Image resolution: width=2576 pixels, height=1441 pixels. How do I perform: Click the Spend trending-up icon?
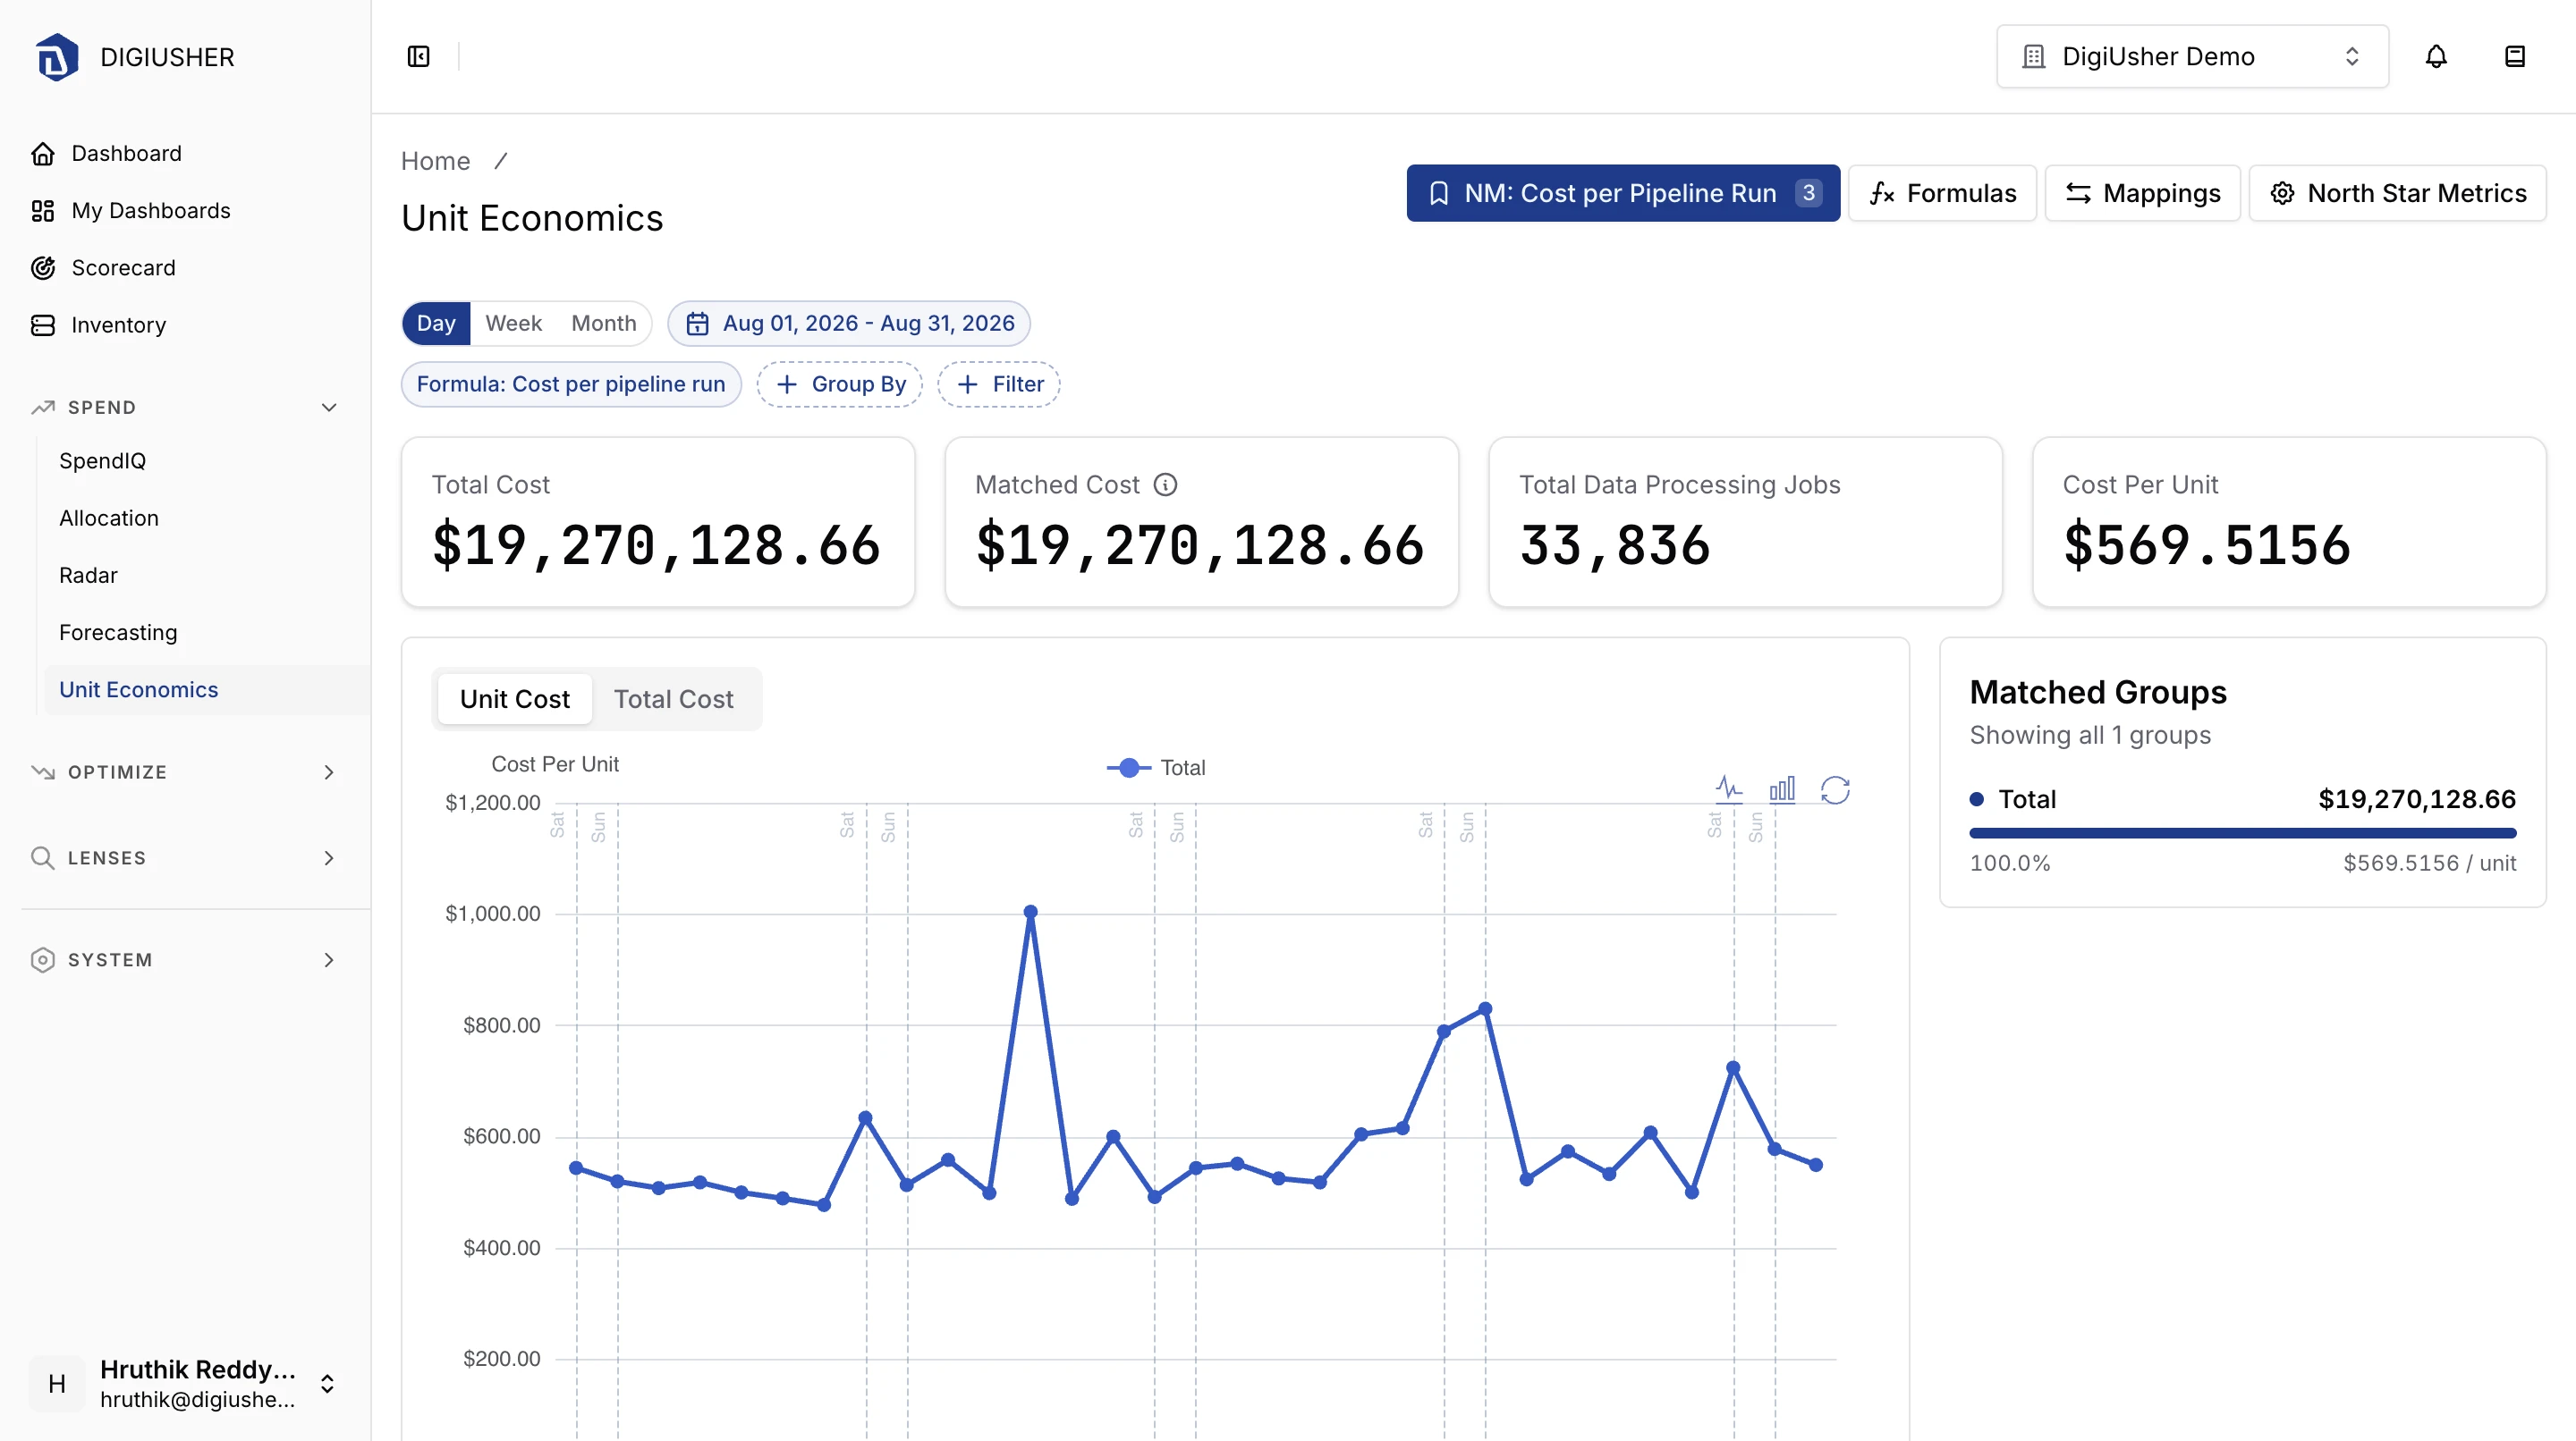tap(43, 407)
